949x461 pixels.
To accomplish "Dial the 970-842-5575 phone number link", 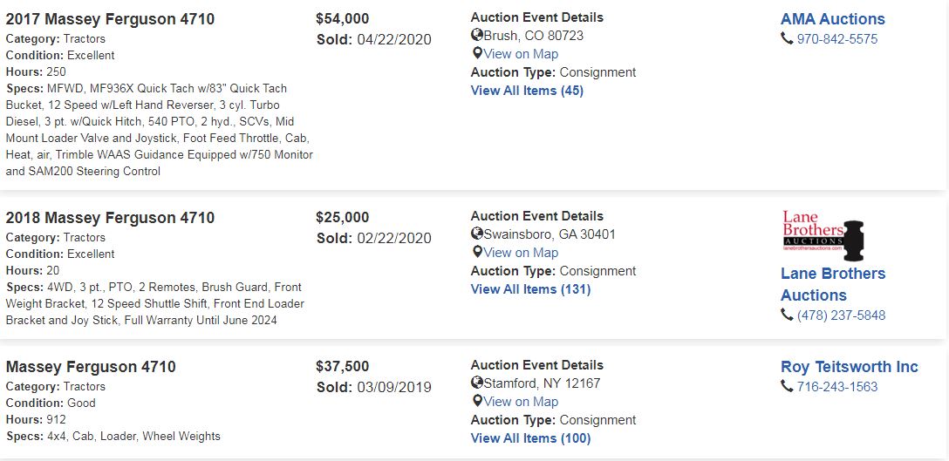I will (837, 39).
